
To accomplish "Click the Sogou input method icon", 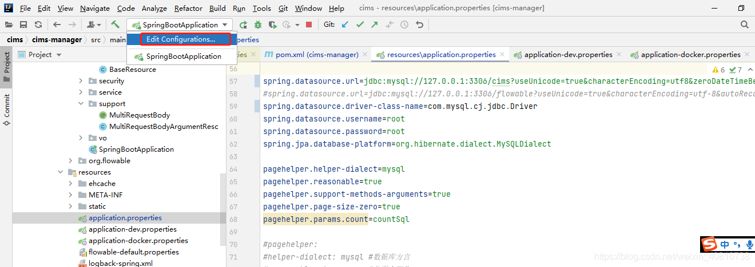I will point(710,245).
